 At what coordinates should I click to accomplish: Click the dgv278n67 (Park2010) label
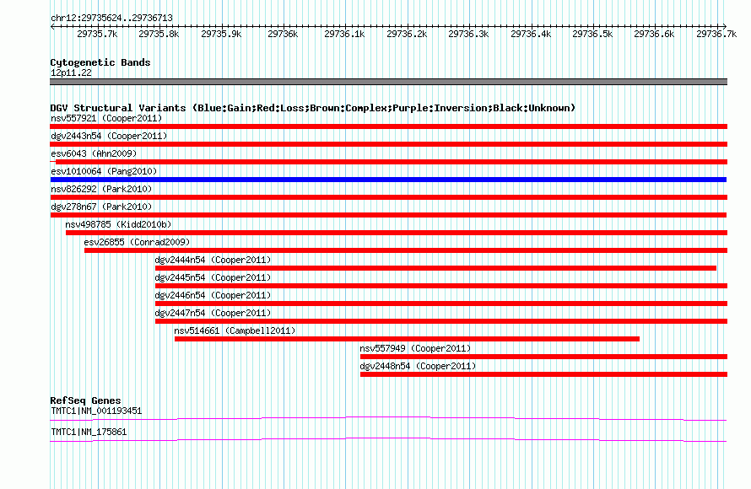(x=101, y=207)
